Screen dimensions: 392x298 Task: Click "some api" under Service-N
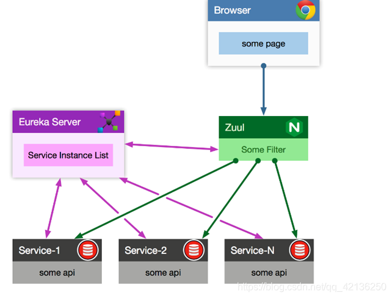(269, 272)
